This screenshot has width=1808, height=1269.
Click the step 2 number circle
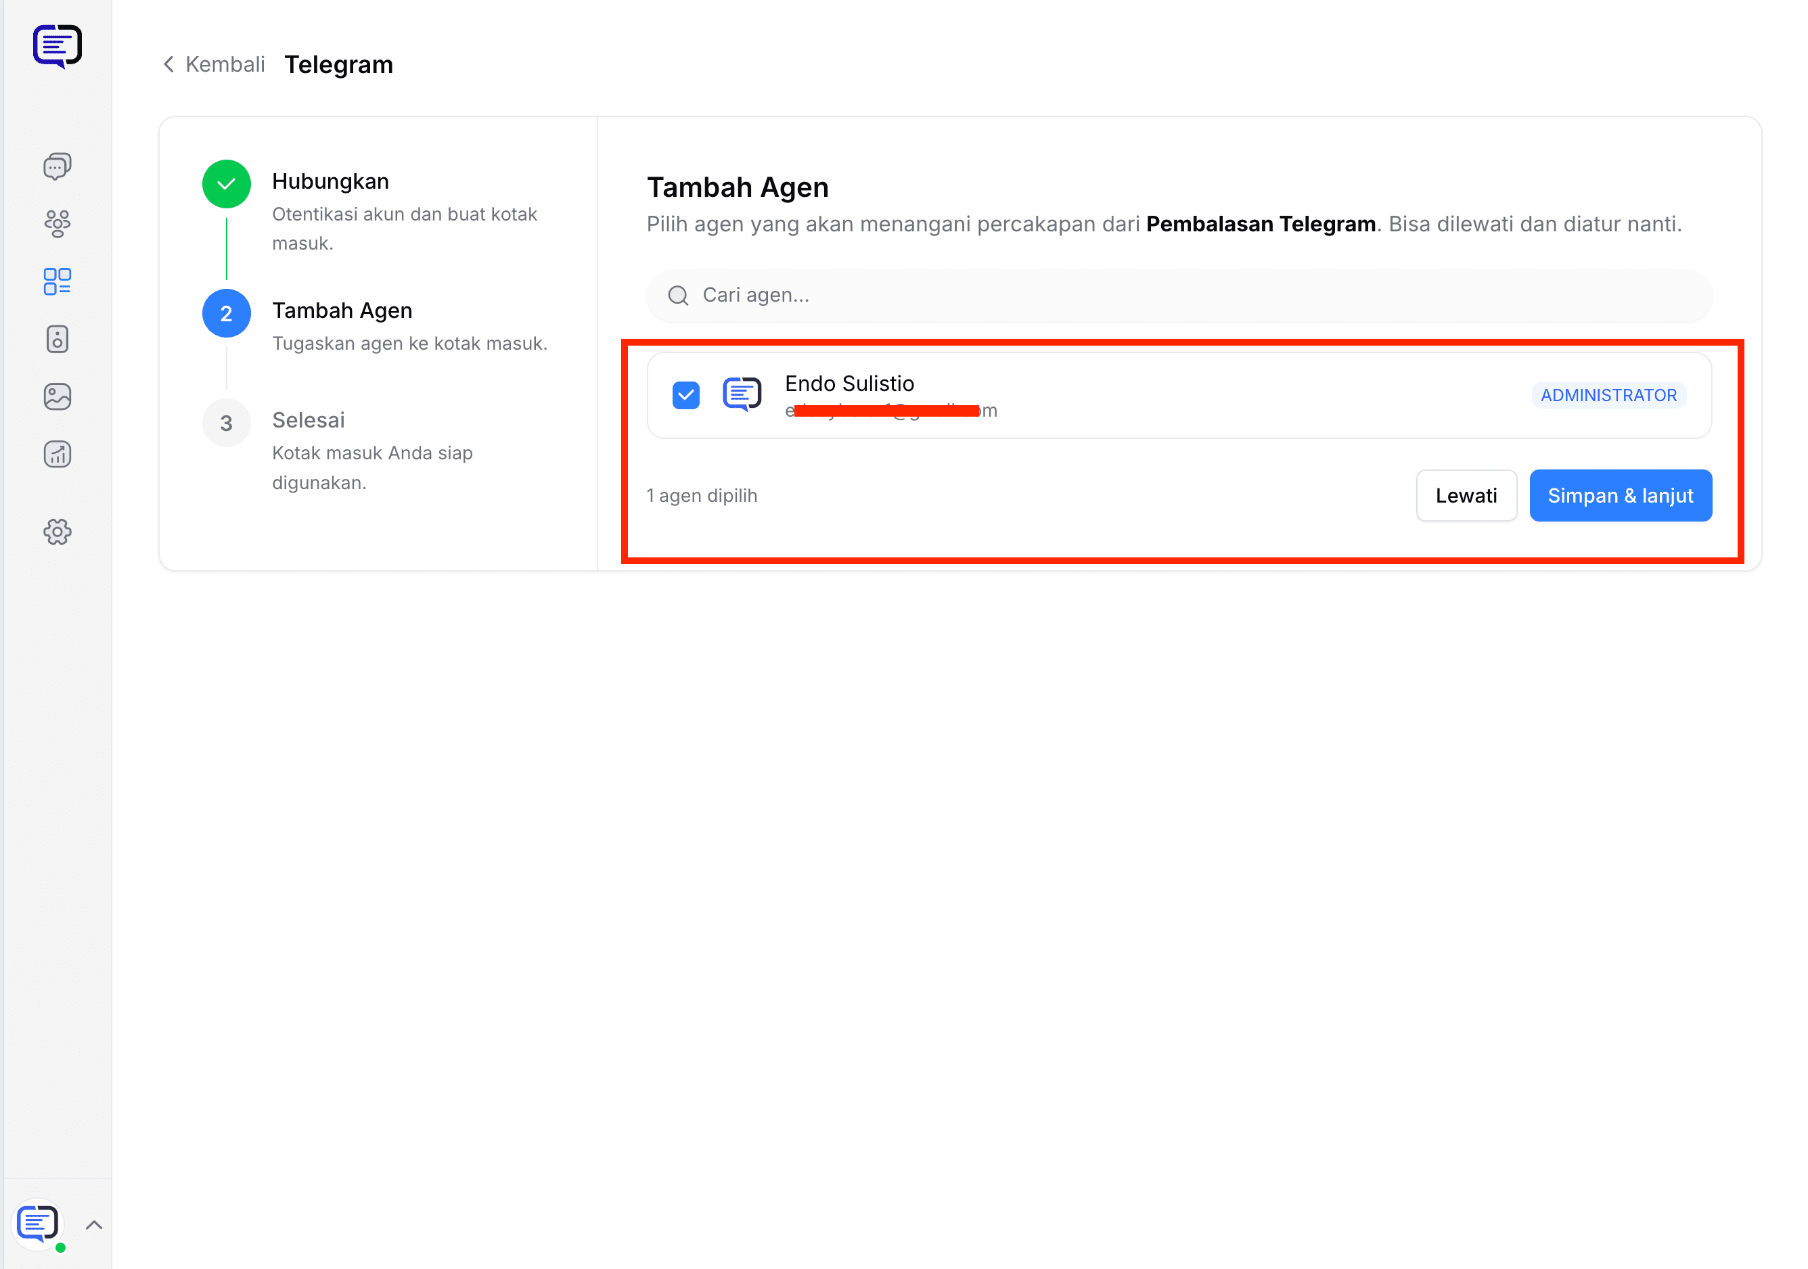[x=226, y=313]
